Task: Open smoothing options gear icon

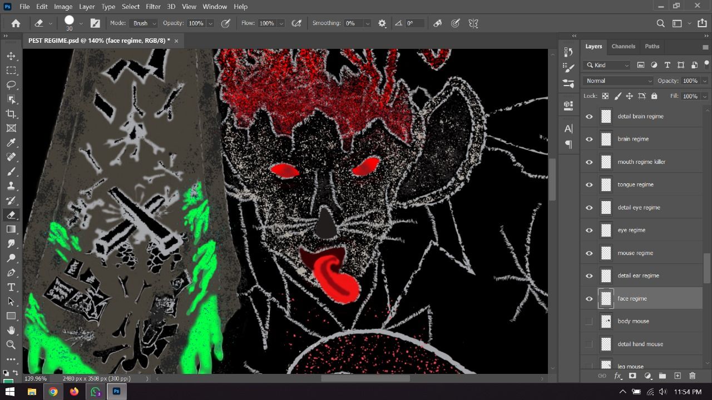Action: pyautogui.click(x=382, y=23)
